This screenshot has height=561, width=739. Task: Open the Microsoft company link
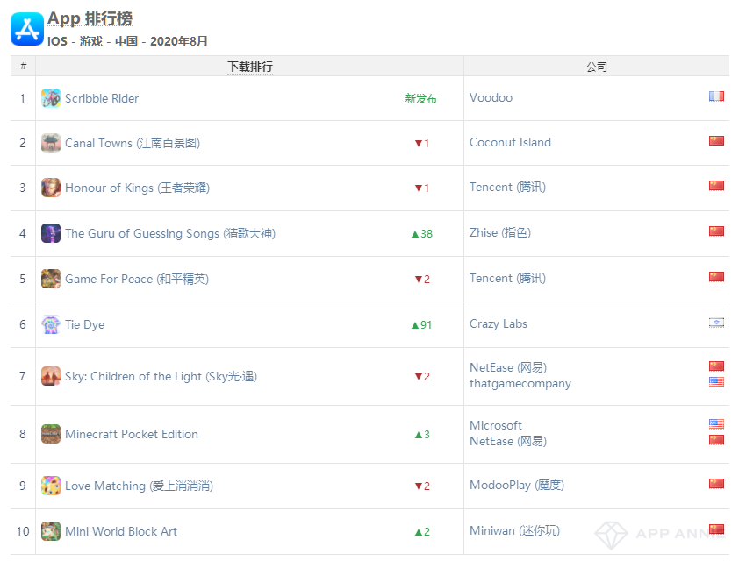(495, 425)
